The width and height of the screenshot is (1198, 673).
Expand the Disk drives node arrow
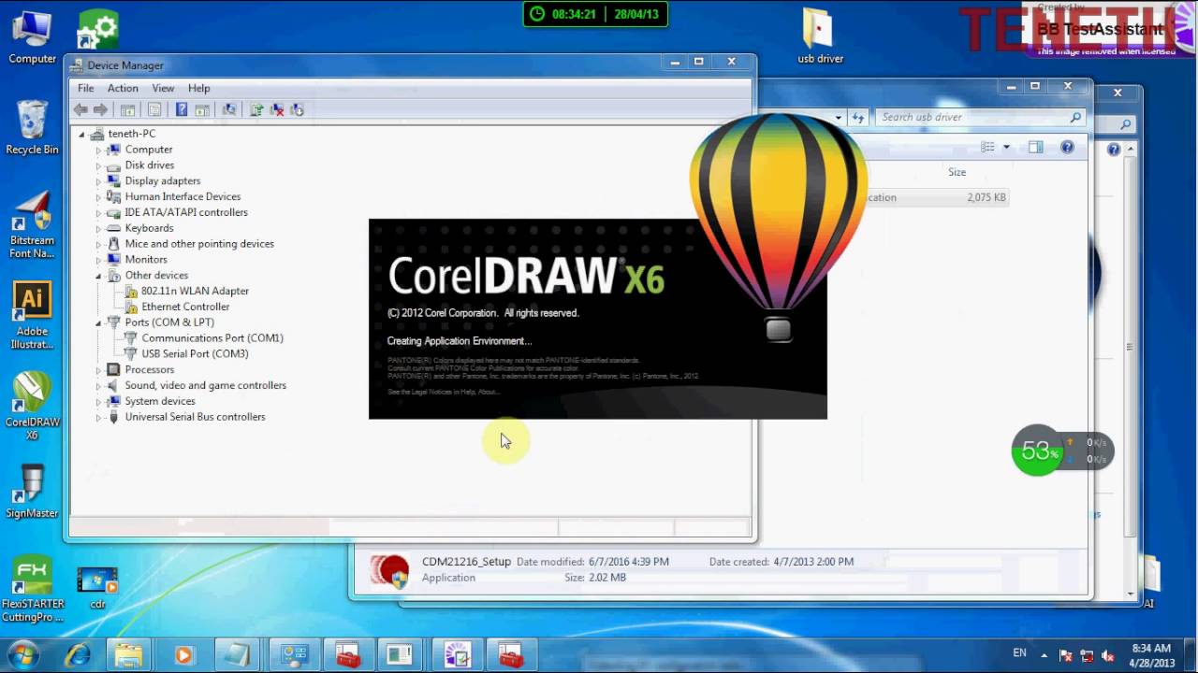(x=98, y=165)
